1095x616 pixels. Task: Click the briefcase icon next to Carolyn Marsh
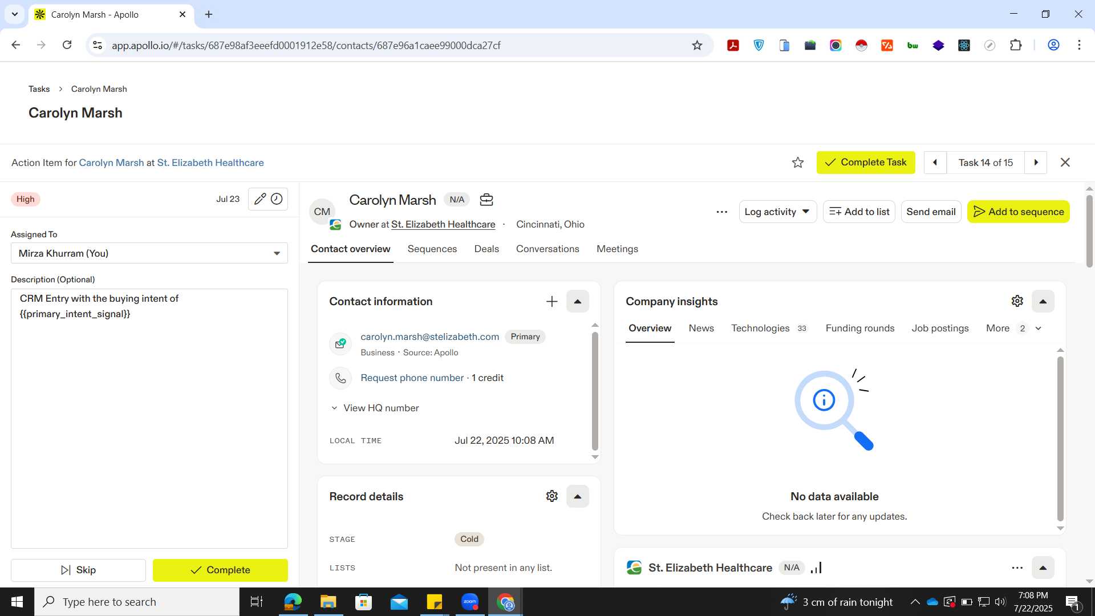pyautogui.click(x=486, y=200)
